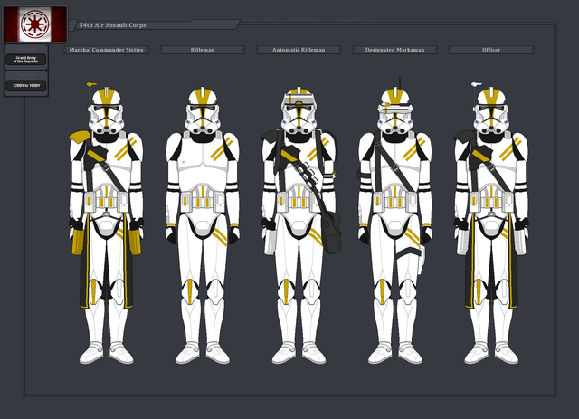Click the yellow pauldron on Marshal Commander Sixties

point(80,137)
